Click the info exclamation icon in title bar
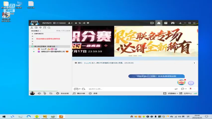The width and height of the screenshot is (212, 119). (88, 23)
